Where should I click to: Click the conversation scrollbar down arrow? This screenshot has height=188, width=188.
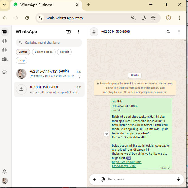coord(185,173)
